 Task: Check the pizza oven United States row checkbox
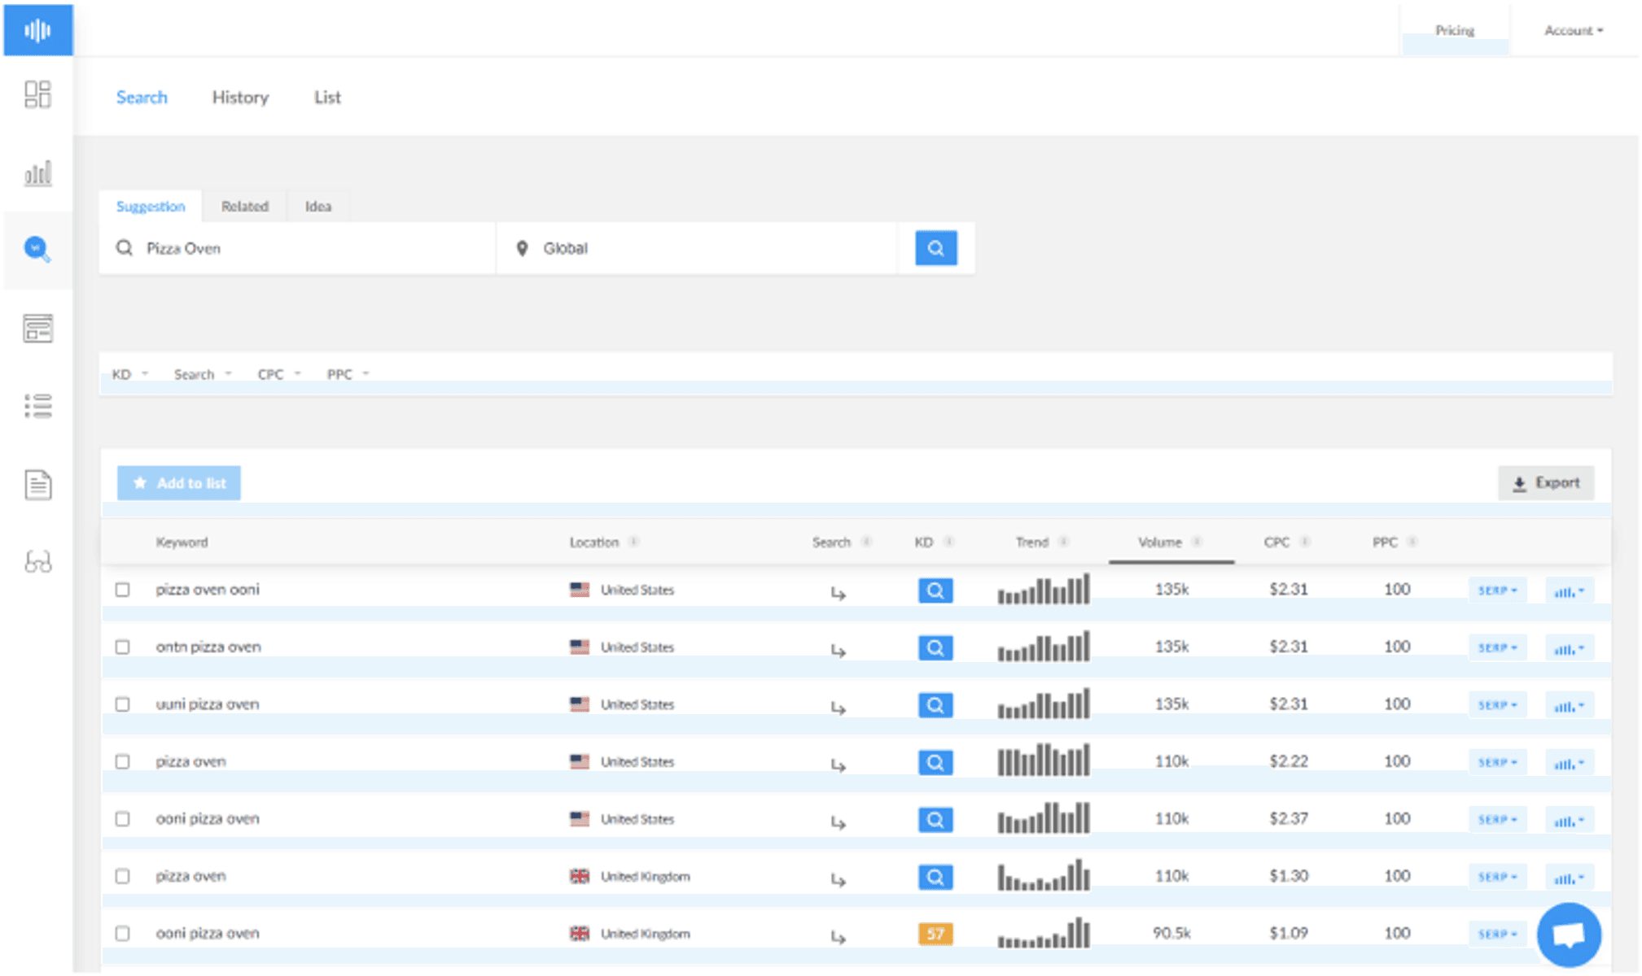point(122,761)
